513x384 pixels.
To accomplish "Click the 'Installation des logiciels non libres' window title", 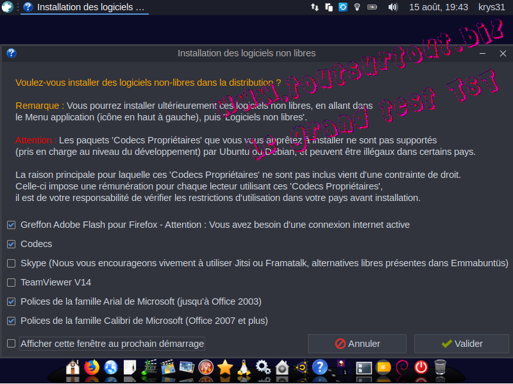I will (246, 53).
